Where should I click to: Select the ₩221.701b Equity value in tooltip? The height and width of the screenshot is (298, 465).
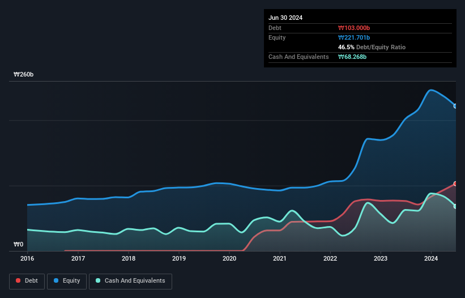(x=354, y=37)
